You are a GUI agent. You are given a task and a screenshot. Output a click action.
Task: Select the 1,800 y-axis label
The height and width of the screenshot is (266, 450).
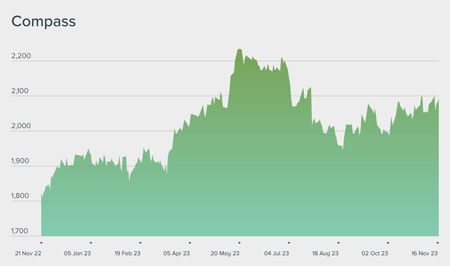tap(21, 196)
